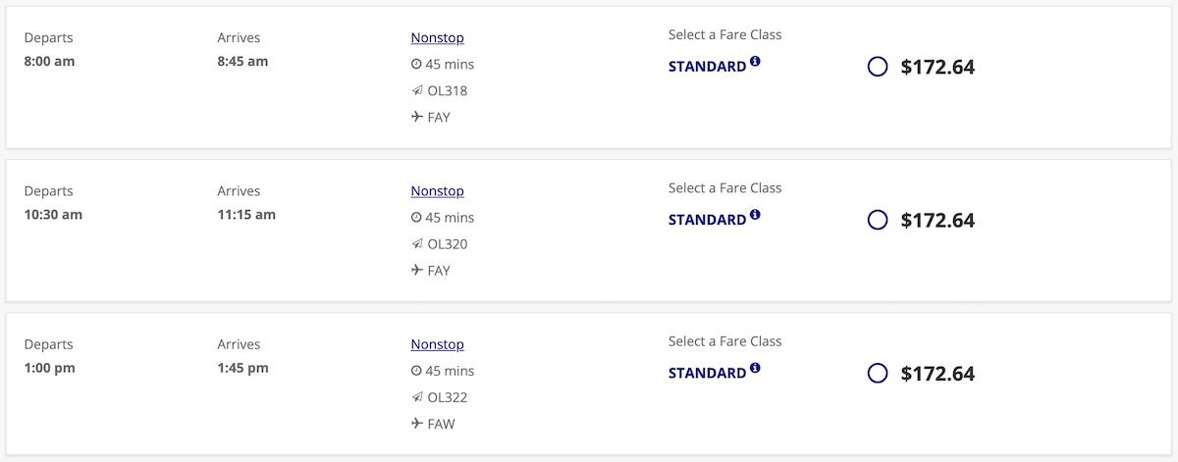Image resolution: width=1178 pixels, height=462 pixels.
Task: Click STANDARD fare class on 1:00 pm flight
Action: [x=707, y=373]
